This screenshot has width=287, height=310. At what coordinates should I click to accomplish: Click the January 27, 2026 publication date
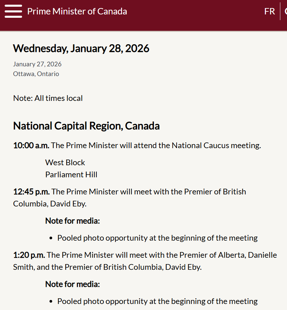(37, 64)
